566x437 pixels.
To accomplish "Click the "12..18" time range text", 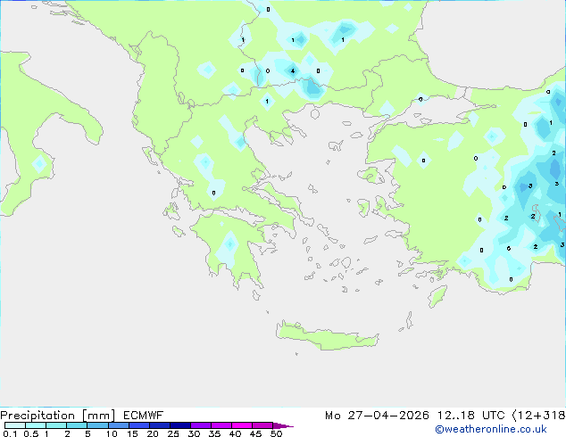I will (x=455, y=416).
